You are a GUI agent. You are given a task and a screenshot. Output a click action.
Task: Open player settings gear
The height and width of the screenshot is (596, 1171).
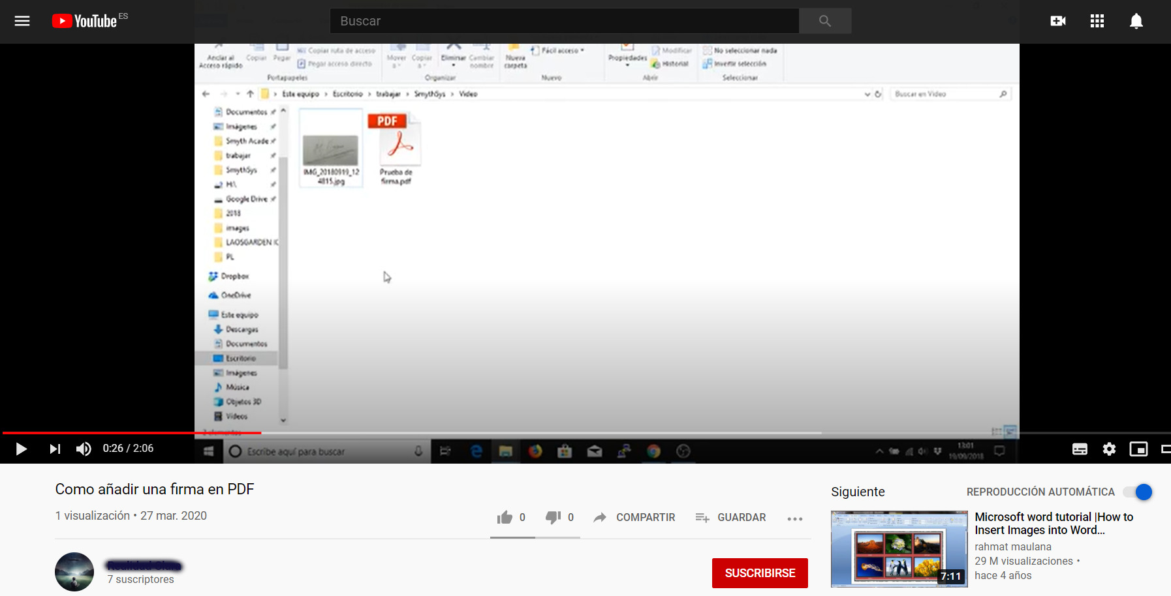pyautogui.click(x=1108, y=449)
